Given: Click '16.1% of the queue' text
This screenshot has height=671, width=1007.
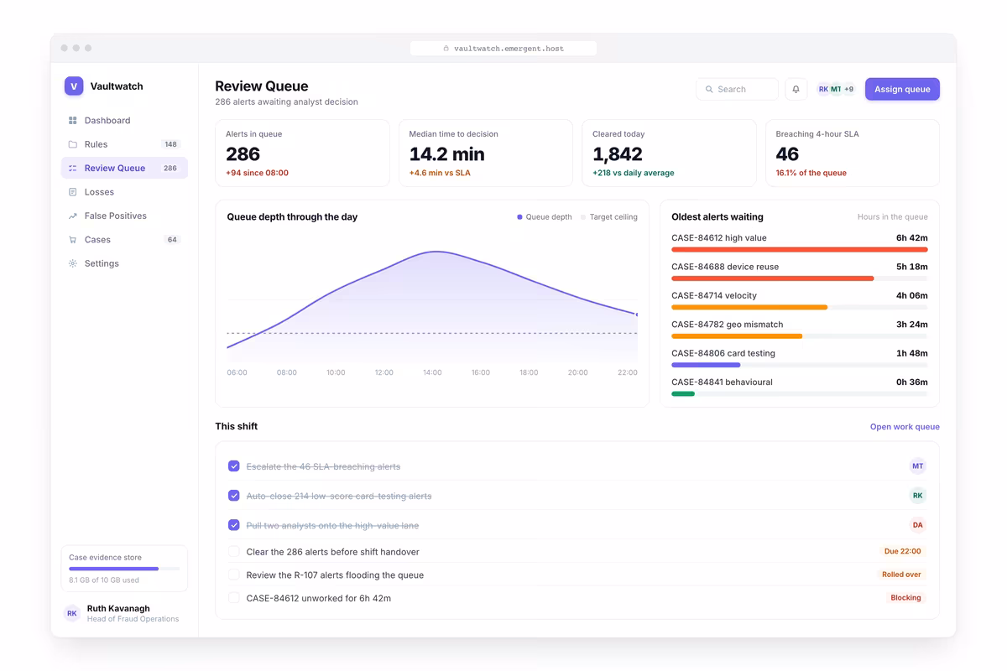Looking at the screenshot, I should pos(811,173).
